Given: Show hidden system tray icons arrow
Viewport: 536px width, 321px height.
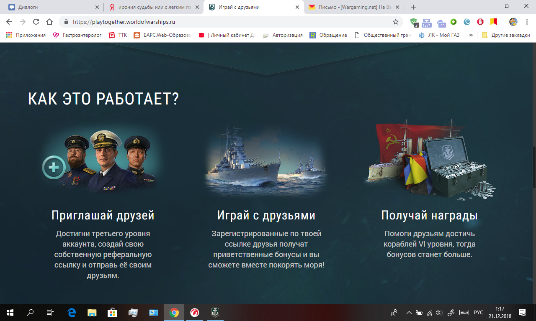Looking at the screenshot, I should click(409, 312).
